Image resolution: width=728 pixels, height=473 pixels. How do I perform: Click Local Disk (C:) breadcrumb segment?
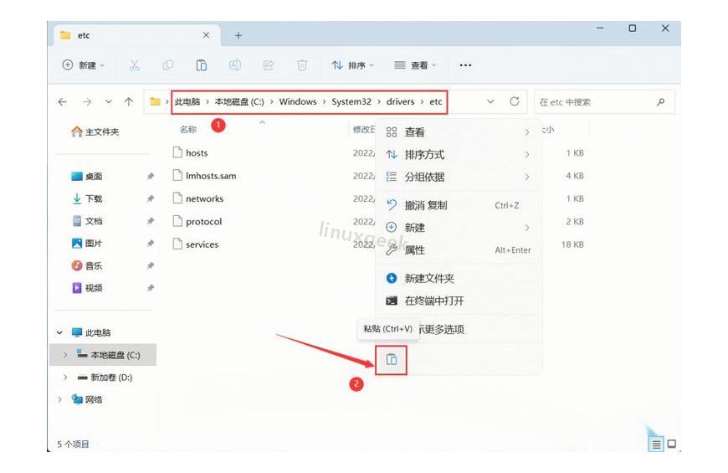239,102
